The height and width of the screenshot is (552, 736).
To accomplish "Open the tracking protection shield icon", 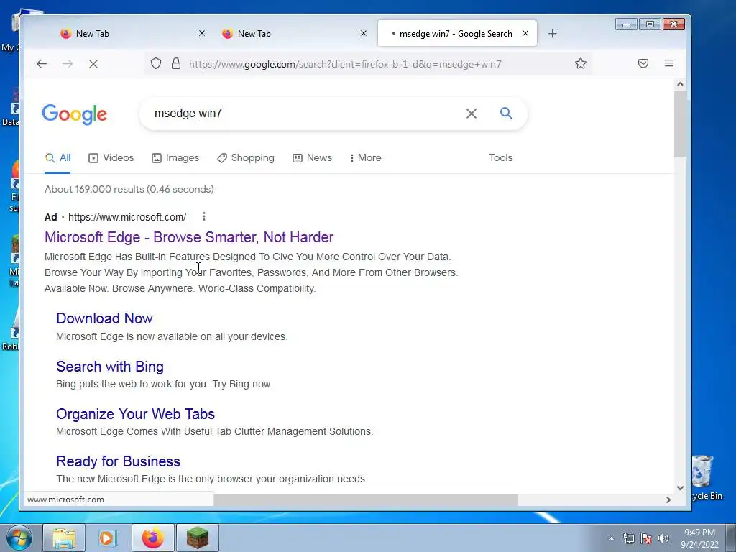I will pyautogui.click(x=156, y=63).
